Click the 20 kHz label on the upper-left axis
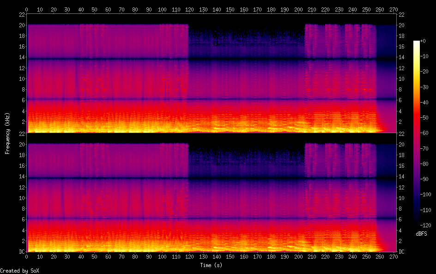Image resolution: width=436 pixels, height=274 pixels. [21, 25]
